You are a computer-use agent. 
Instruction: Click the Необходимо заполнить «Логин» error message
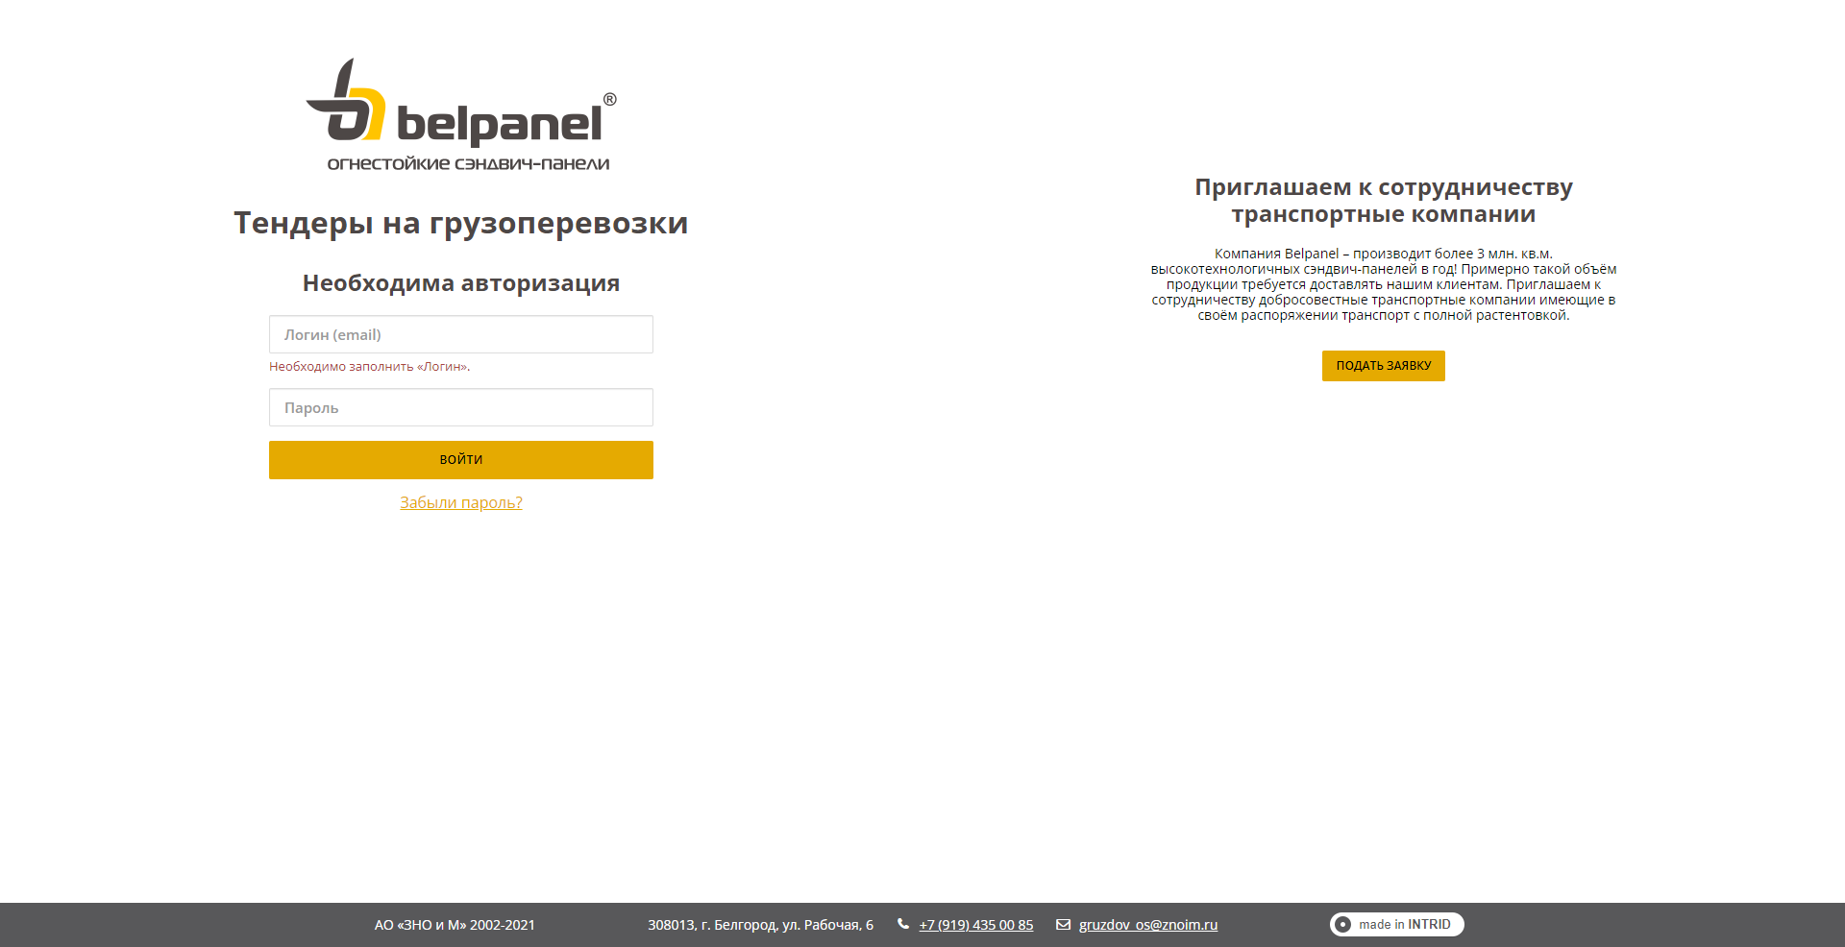coord(370,367)
